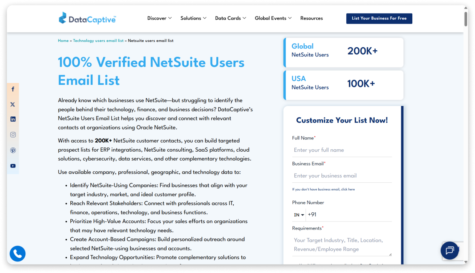
Task: Open the LinkedIn social icon
Action: 13,119
